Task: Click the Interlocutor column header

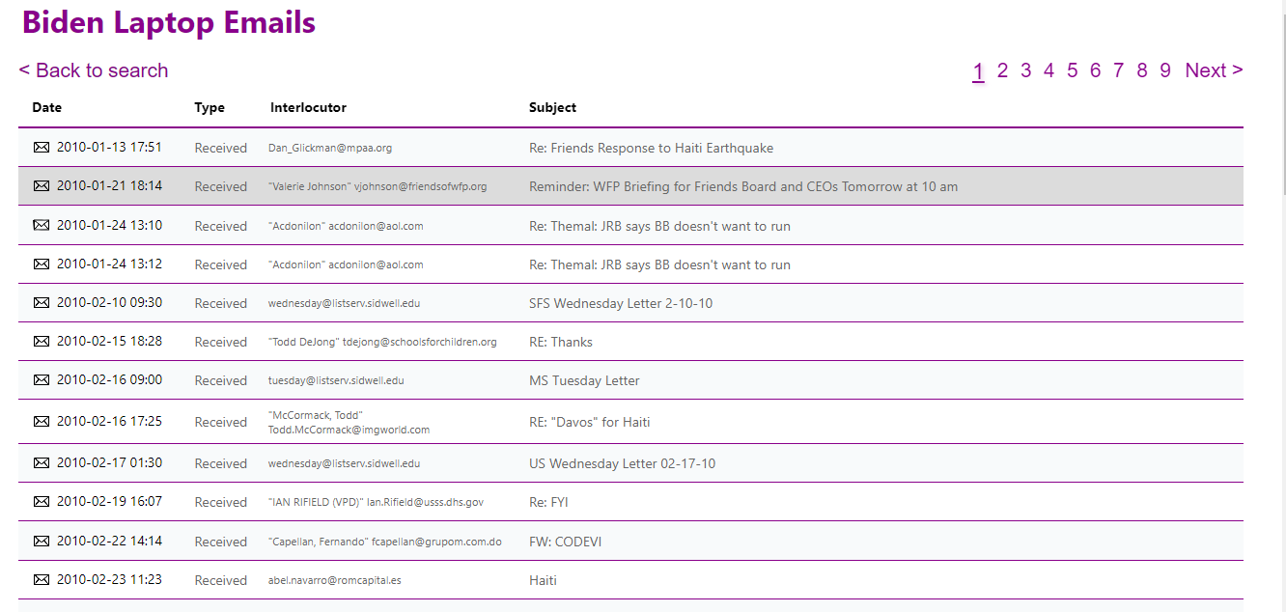Action: coord(308,107)
